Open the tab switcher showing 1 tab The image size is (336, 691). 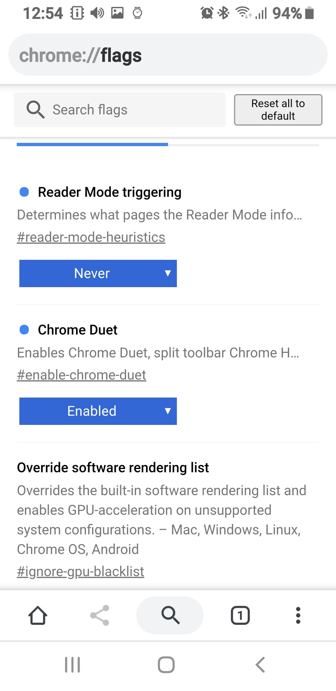pos(240,615)
